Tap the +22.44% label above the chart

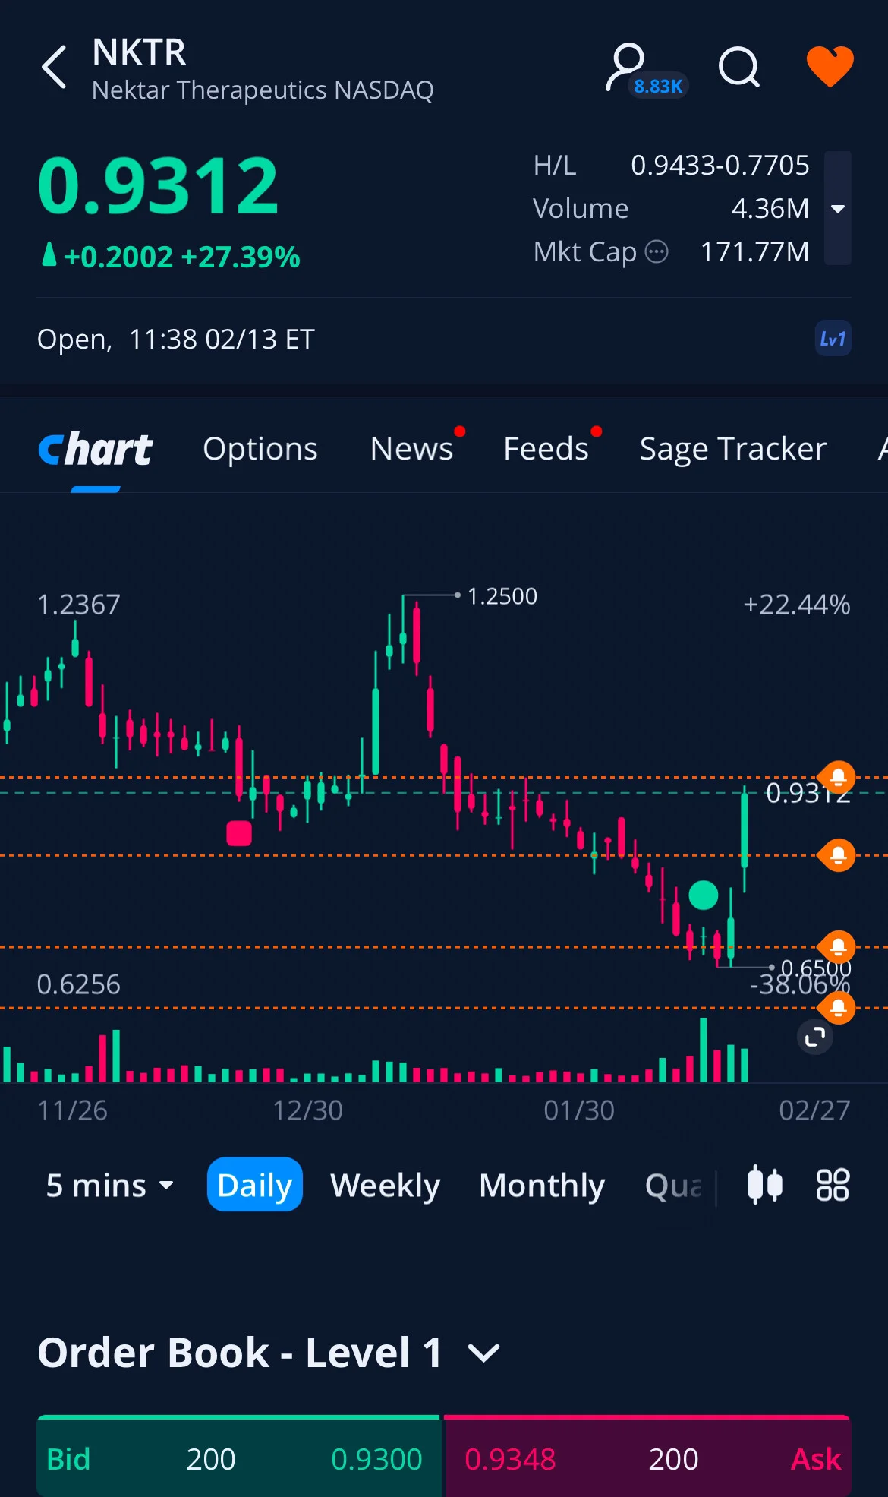tap(796, 605)
